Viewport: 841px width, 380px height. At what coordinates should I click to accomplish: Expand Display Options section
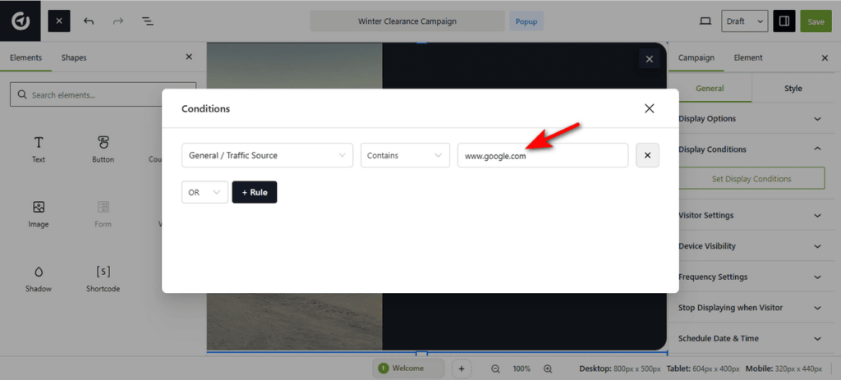click(x=750, y=118)
